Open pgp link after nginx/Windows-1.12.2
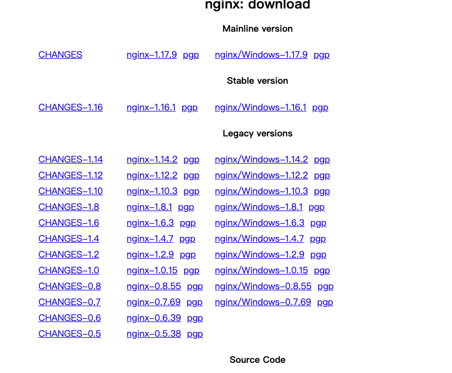The image size is (452, 373). [x=322, y=175]
